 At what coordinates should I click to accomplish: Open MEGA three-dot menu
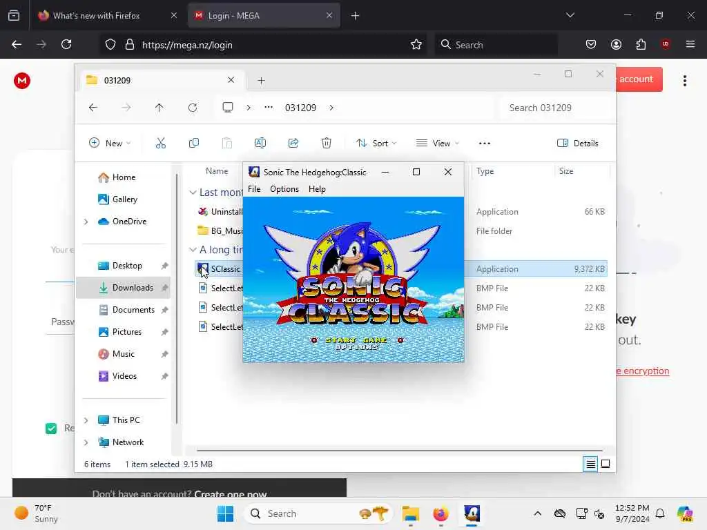coord(684,81)
